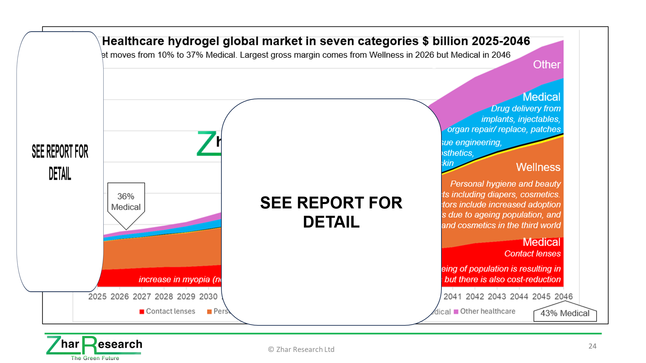Viewport: 646px width, 363px height.
Task: Click the red Contact lenses legend swatch
Action: [142, 312]
